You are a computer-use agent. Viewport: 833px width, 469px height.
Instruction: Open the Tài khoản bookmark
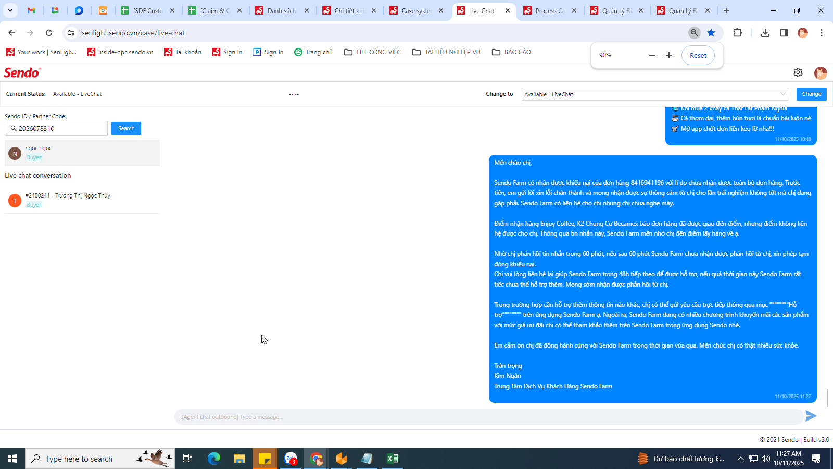pyautogui.click(x=183, y=52)
